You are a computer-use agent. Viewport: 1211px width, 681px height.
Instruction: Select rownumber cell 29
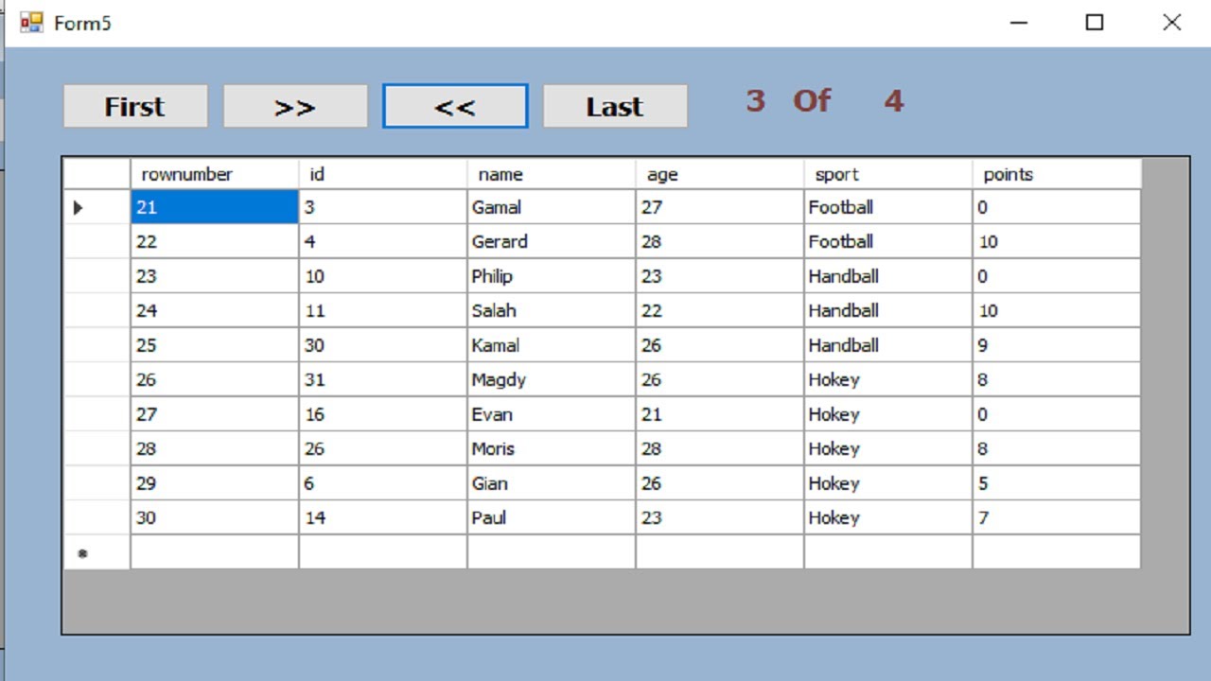click(x=215, y=483)
